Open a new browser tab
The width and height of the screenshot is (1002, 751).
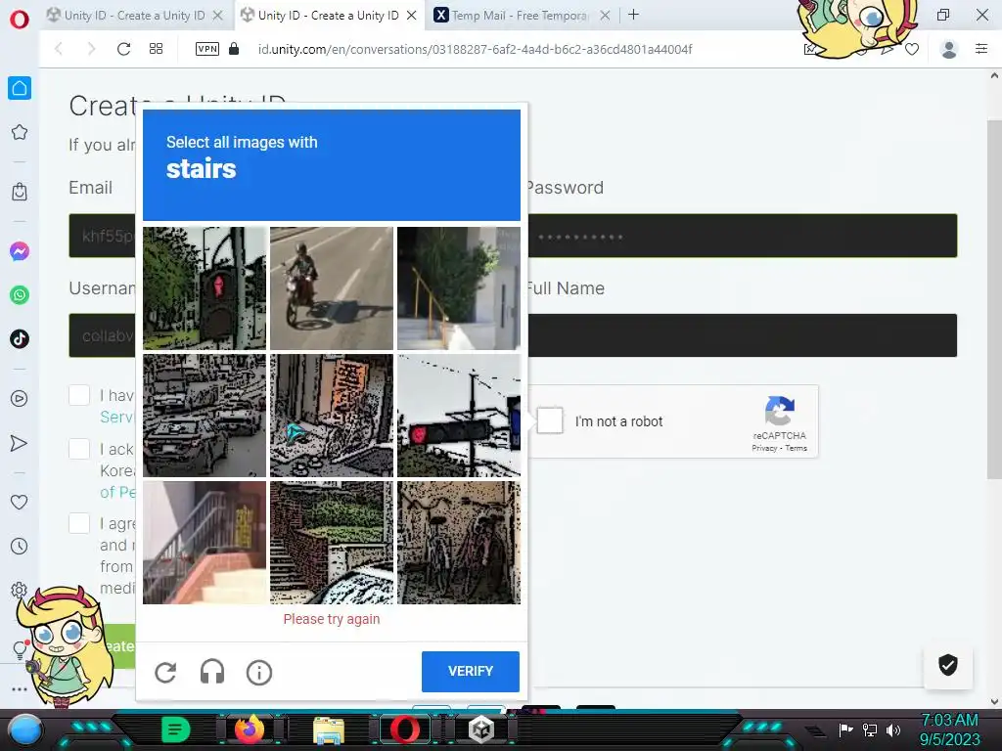coord(633,15)
